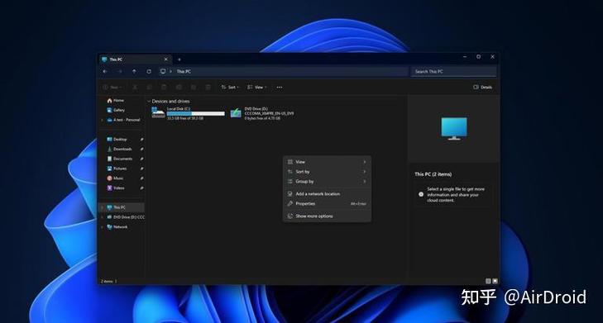Switch to details list view in status bar

(x=488, y=281)
